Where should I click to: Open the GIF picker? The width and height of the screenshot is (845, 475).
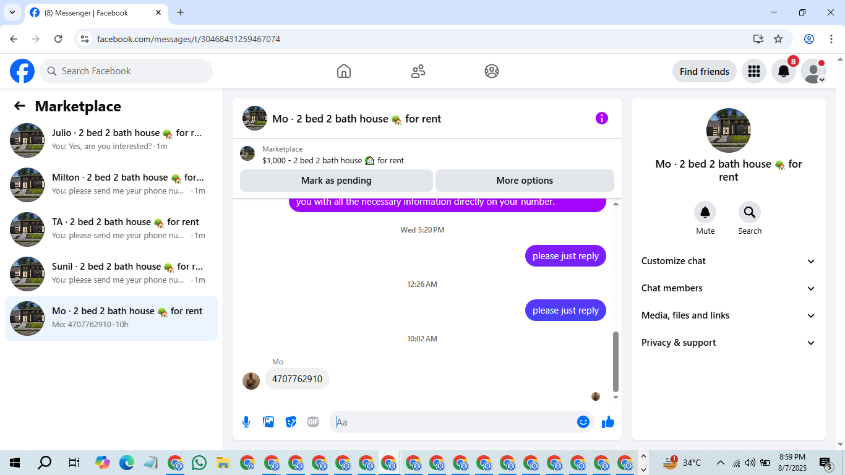[313, 422]
